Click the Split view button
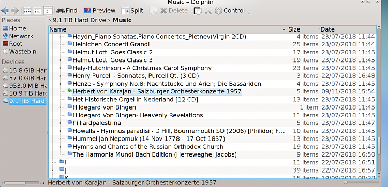 coord(132,11)
